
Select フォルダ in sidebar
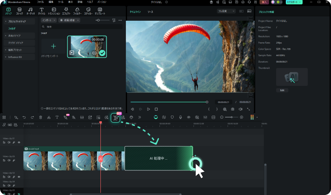(x=12, y=28)
